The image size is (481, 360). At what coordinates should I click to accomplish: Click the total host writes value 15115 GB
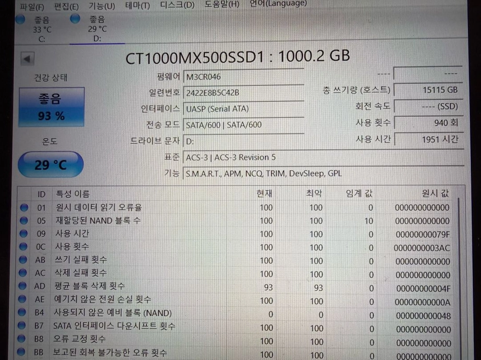click(428, 90)
